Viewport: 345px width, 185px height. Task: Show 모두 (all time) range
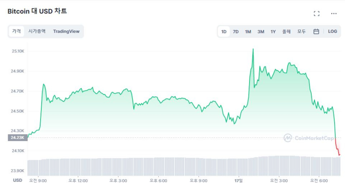point(301,32)
